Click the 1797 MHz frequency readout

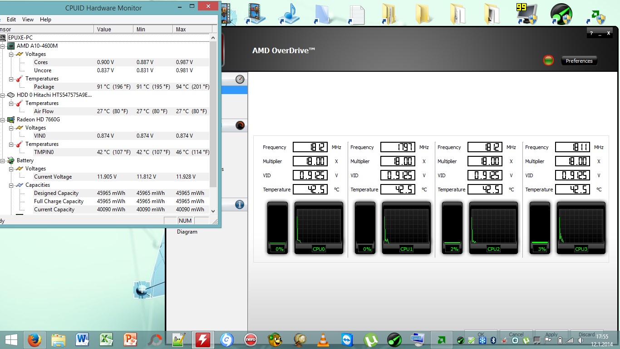(x=398, y=147)
